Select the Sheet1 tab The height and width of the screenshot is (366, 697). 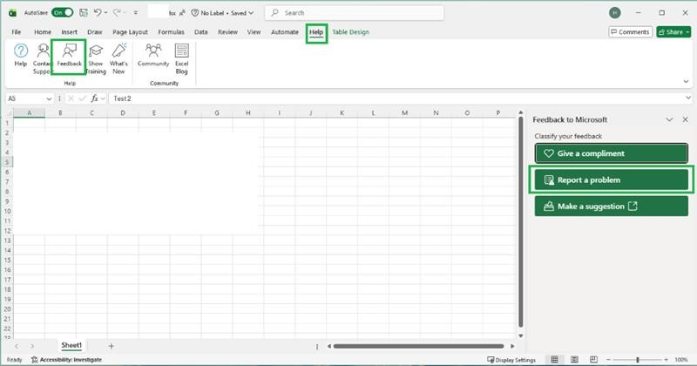click(x=71, y=345)
